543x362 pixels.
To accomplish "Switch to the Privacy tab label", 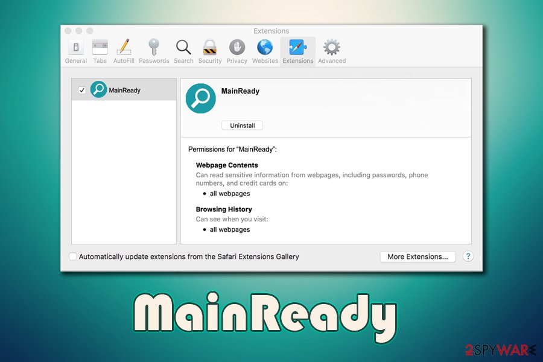I will (237, 60).
